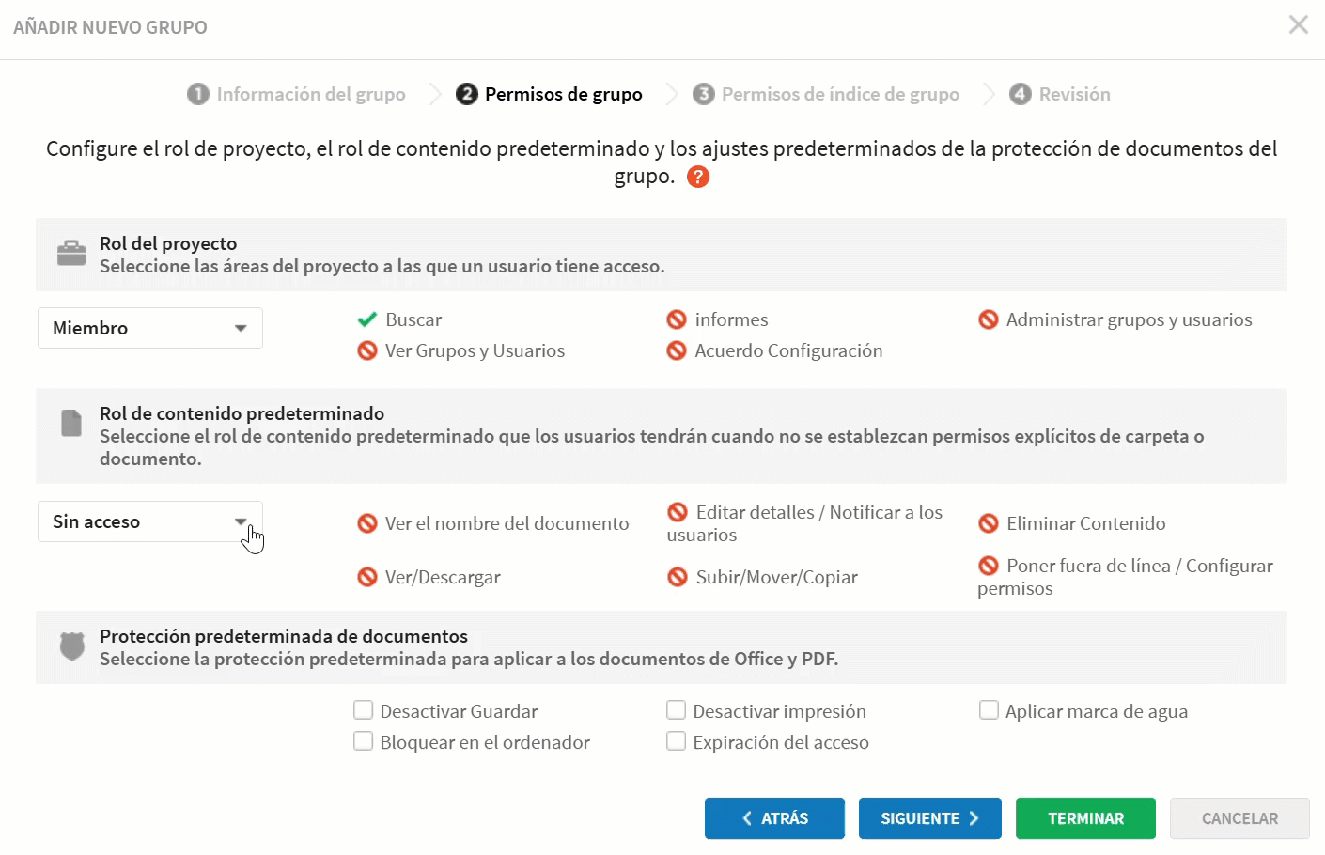This screenshot has width=1325, height=855.
Task: Click the orange help question mark icon
Action: click(x=698, y=177)
